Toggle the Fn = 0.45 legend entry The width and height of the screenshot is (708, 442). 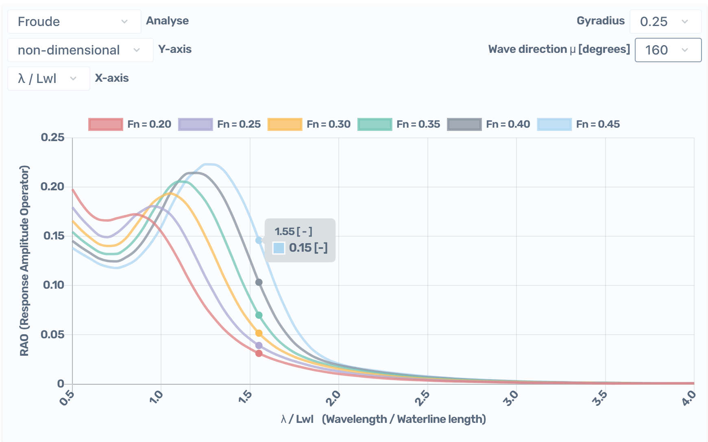click(x=598, y=124)
